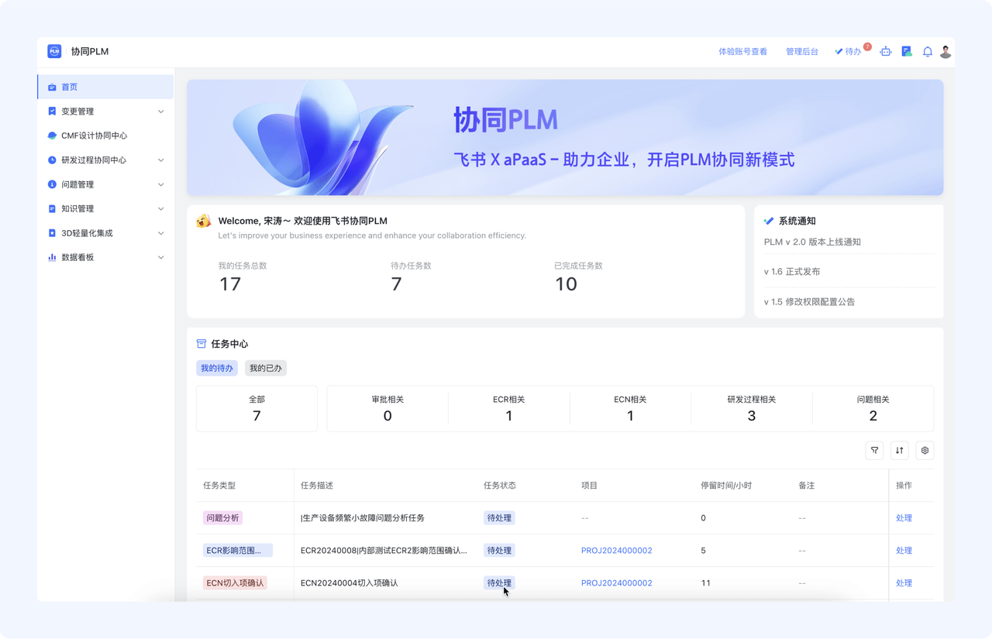Open PROJ2024000002 link in ECR row
Image resolution: width=992 pixels, height=639 pixels.
coord(617,551)
